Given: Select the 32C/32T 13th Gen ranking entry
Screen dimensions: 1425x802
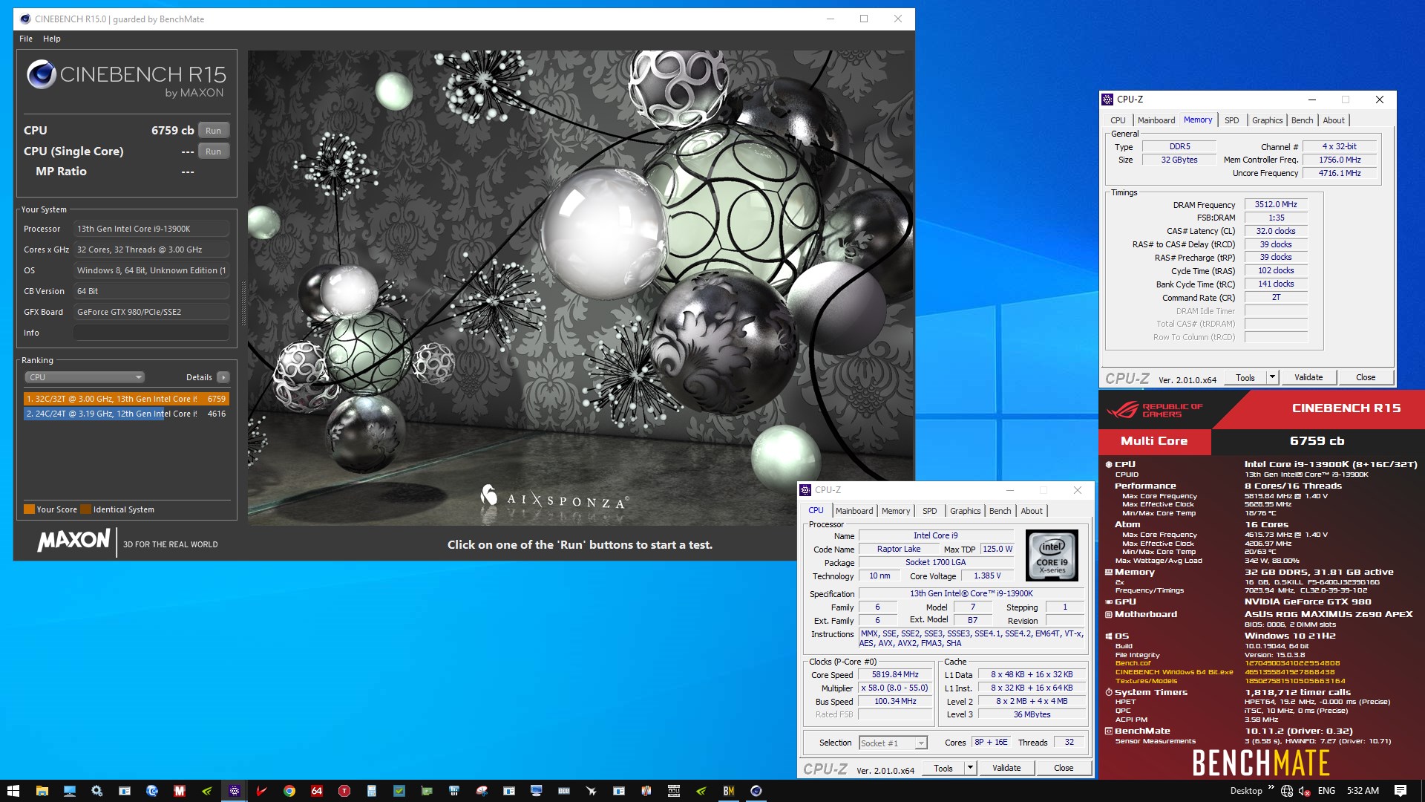Looking at the screenshot, I should (x=126, y=399).
